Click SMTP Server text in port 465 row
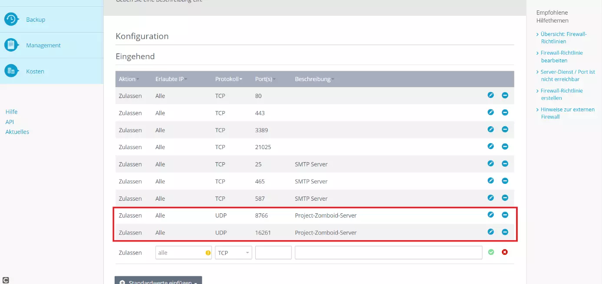The width and height of the screenshot is (602, 284). (311, 181)
